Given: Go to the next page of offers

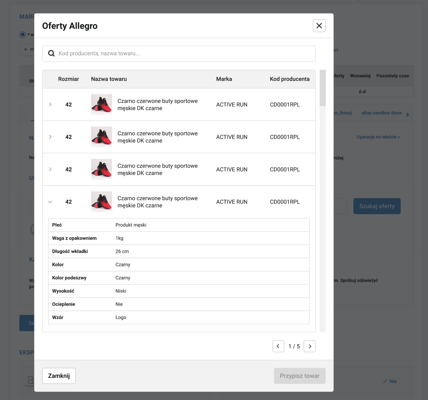Looking at the screenshot, I should [x=310, y=346].
